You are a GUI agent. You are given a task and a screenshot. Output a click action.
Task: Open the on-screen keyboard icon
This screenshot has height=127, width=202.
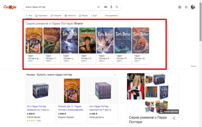(x=106, y=7)
